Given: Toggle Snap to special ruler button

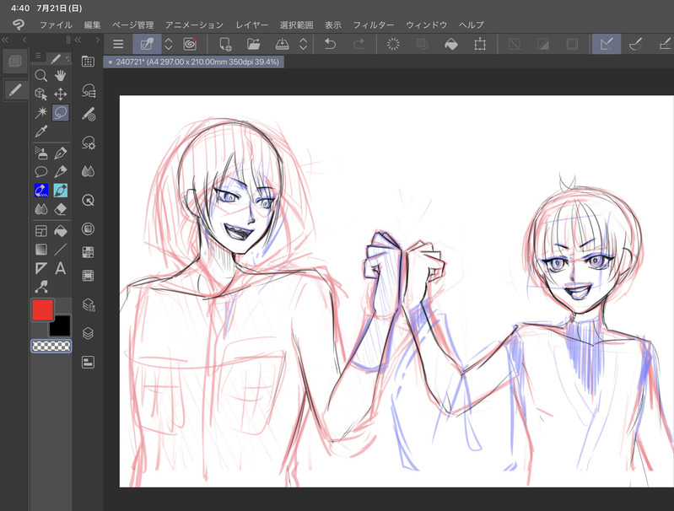Looking at the screenshot, I should coord(635,44).
